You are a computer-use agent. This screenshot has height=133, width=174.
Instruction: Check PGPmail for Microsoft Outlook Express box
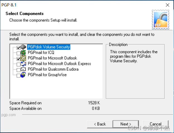18,64
